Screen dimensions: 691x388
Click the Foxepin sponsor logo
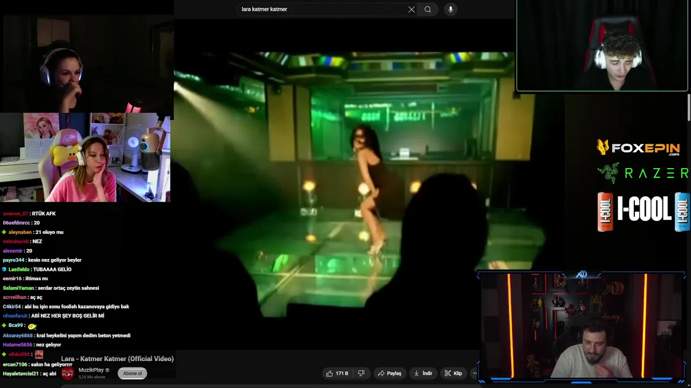[x=638, y=147]
